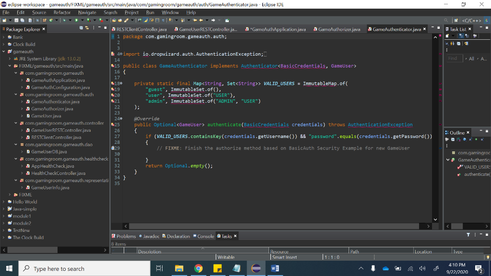Collapse all items in Package Explorer
The height and width of the screenshot is (276, 491).
82,29
